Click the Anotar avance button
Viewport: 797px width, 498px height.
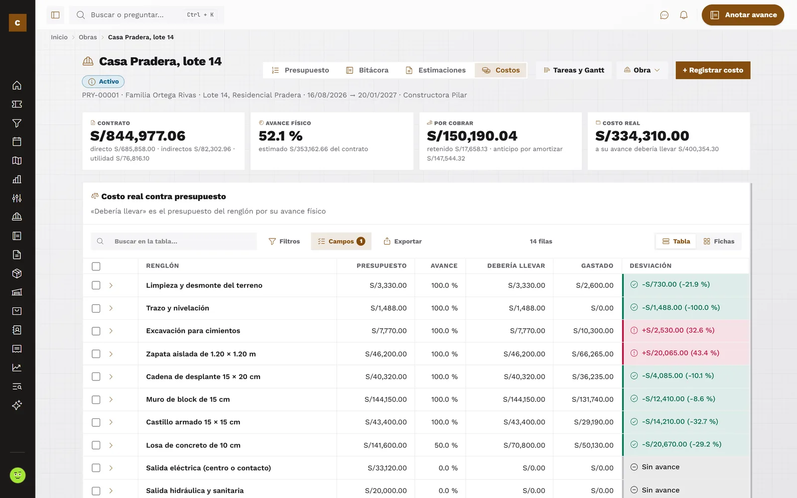coord(743,15)
